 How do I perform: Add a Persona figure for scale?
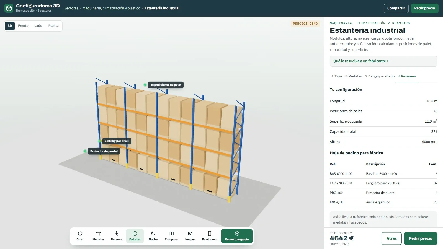click(117, 236)
